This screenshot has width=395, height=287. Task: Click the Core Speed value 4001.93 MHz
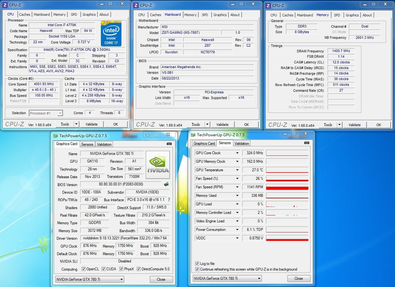(44, 84)
